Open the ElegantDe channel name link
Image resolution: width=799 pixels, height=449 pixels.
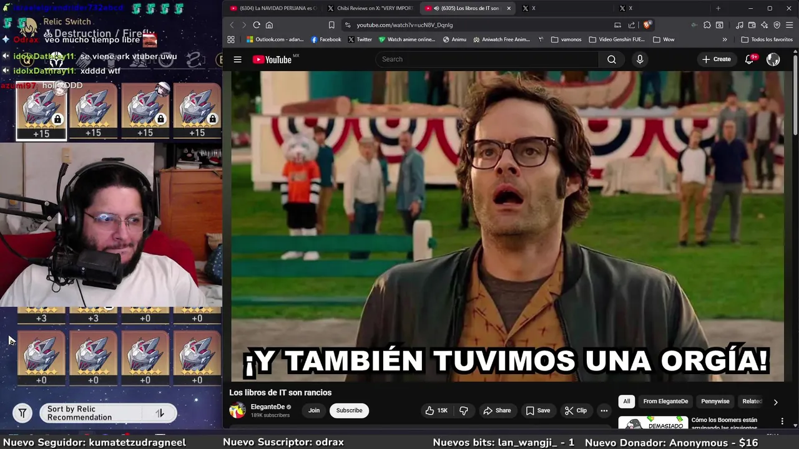tap(268, 407)
